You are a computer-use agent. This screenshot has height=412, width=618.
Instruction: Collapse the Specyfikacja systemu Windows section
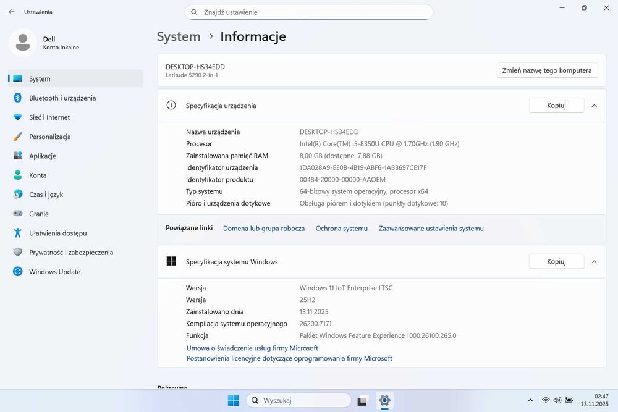pyautogui.click(x=594, y=261)
